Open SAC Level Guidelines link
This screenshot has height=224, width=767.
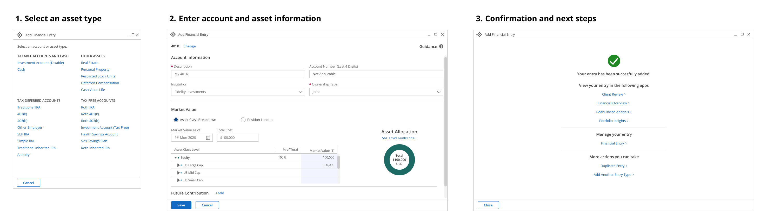399,138
